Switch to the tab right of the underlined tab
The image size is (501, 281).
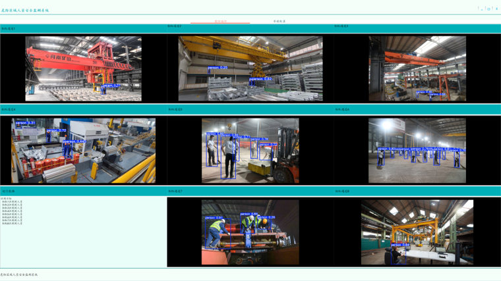coord(280,21)
